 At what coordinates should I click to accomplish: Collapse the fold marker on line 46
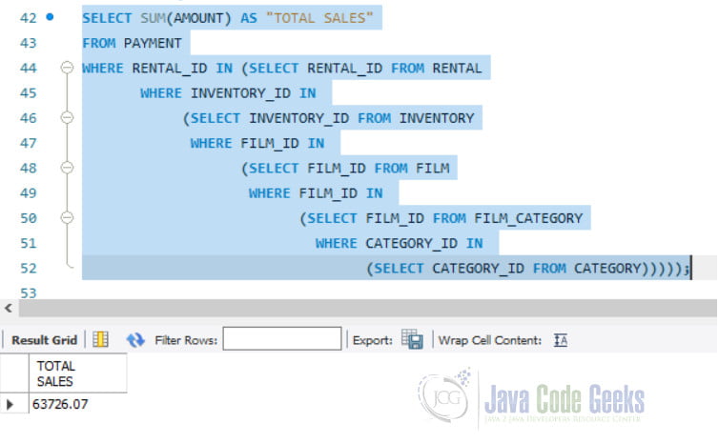point(67,118)
